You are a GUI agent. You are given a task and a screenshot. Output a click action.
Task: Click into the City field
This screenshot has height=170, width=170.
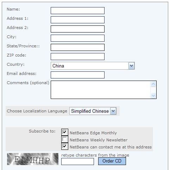tap(77, 38)
